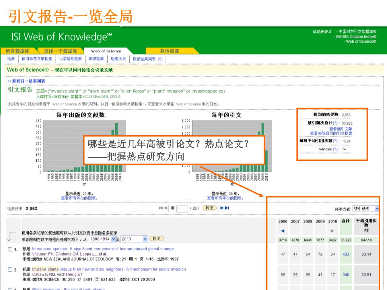Select the 33,925 total citations cell

[346, 240]
